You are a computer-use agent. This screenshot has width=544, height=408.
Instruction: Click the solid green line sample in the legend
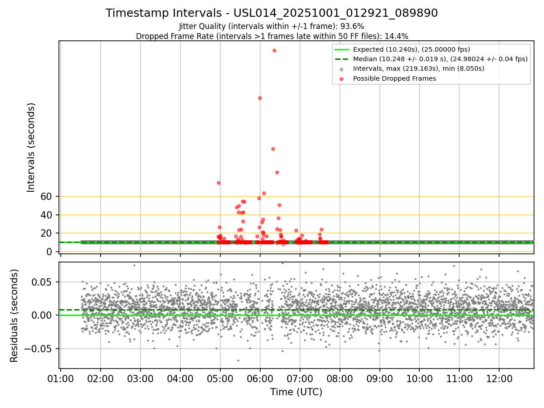[342, 49]
